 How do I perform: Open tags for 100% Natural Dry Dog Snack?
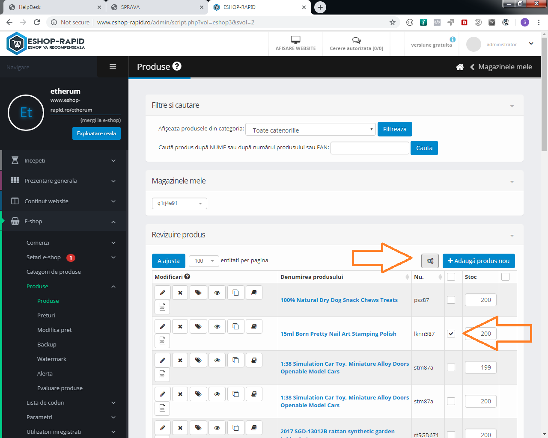(x=198, y=293)
